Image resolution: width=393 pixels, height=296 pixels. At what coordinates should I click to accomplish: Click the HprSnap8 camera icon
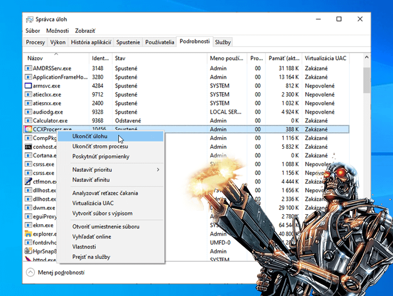click(x=28, y=251)
